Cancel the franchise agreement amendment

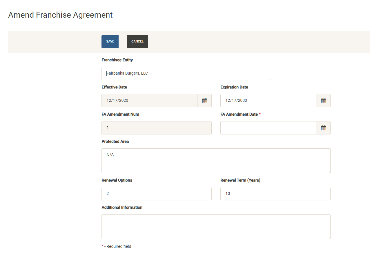pos(137,42)
